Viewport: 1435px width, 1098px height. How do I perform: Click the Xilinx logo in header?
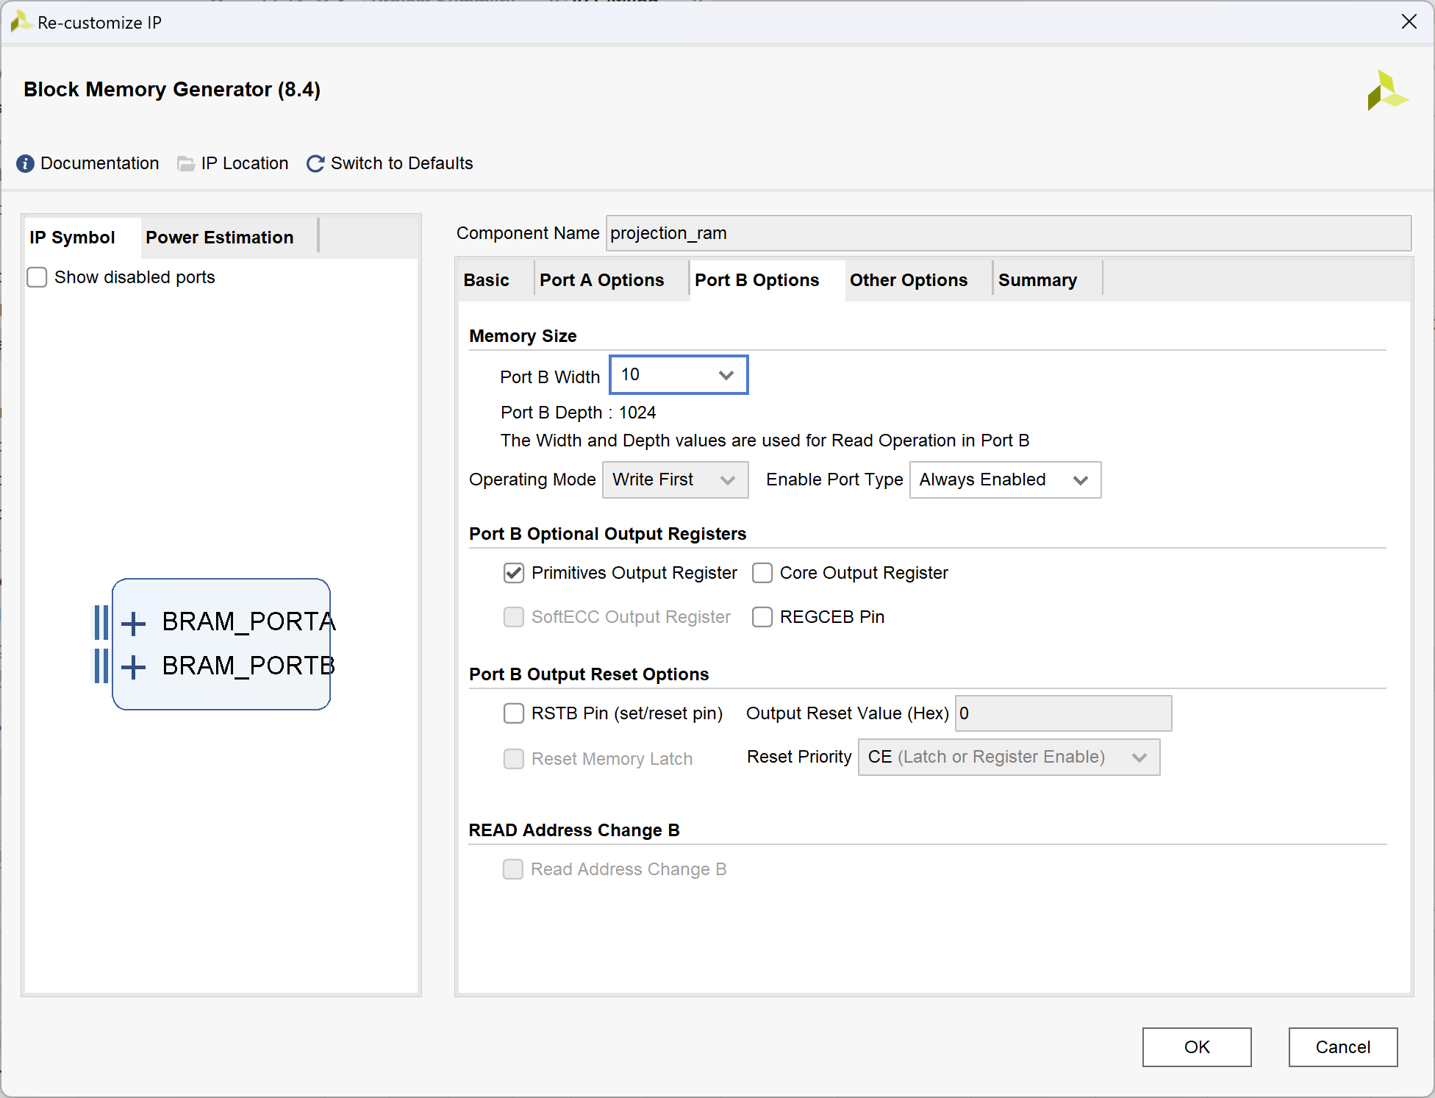click(1386, 91)
